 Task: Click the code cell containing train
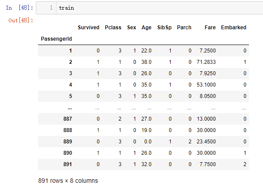tap(150, 8)
